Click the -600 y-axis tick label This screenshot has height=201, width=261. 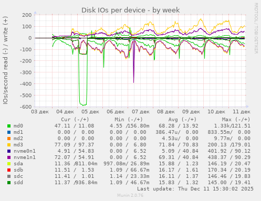[x=26, y=107]
